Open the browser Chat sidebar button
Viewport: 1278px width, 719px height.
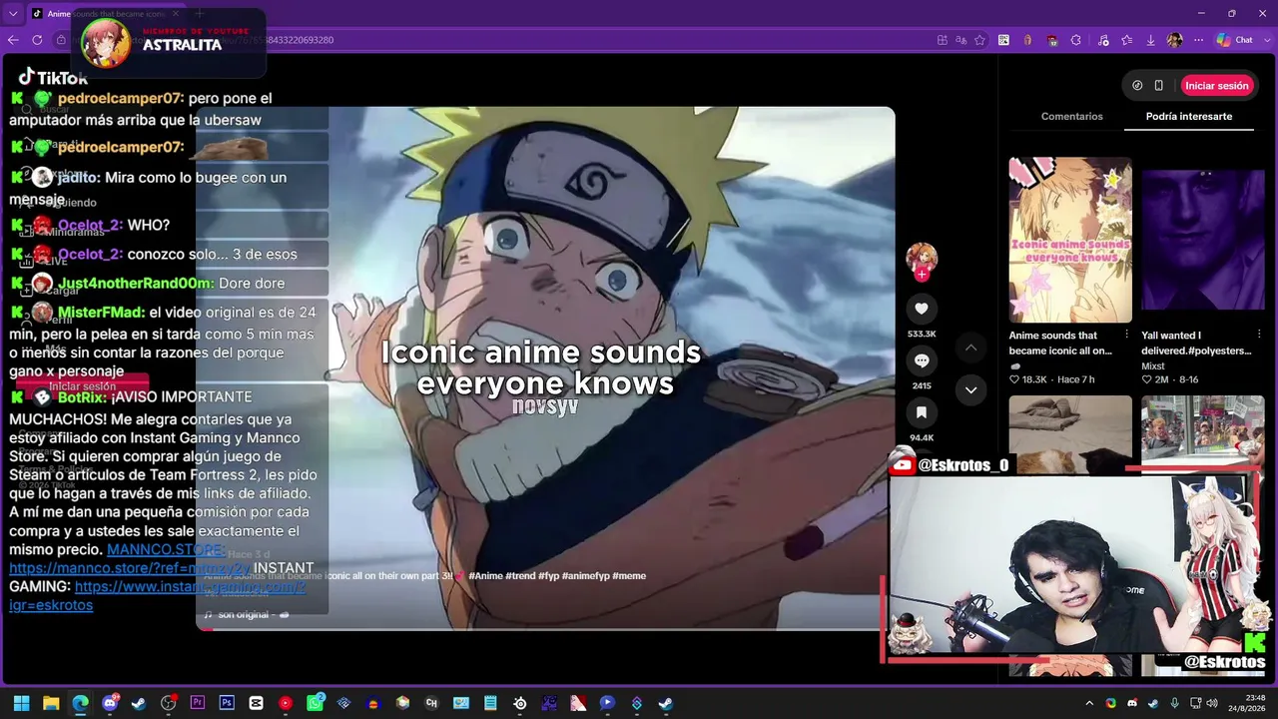tap(1235, 40)
